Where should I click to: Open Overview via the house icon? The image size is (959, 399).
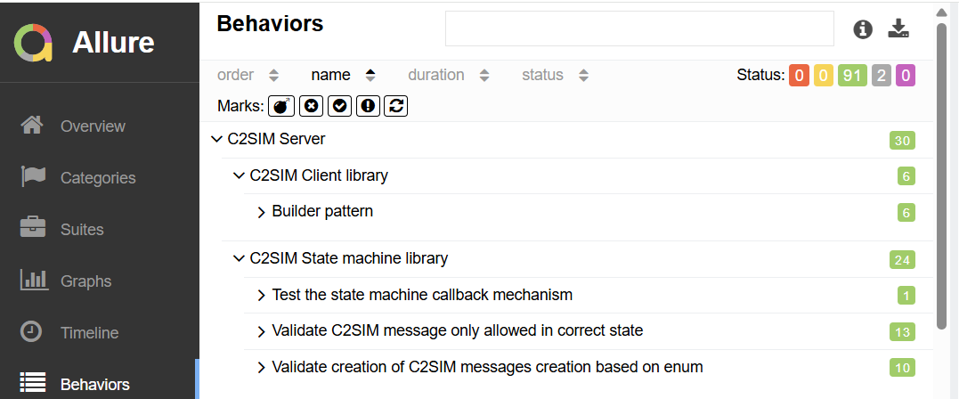coord(33,126)
